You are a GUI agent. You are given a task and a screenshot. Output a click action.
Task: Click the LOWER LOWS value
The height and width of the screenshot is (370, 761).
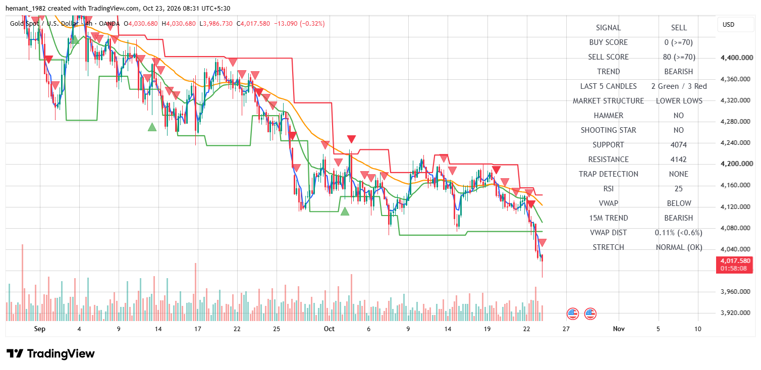[679, 101]
